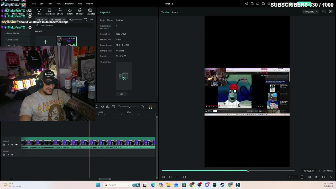Click the preview volume speaker icon
This screenshot has height=189, width=336.
(324, 177)
